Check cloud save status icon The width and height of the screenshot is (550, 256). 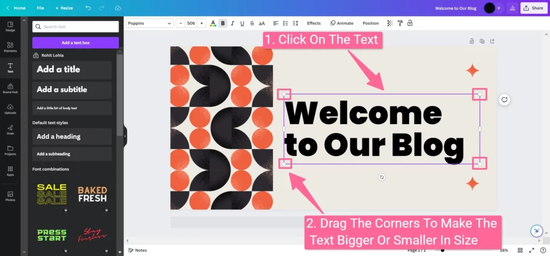[118, 8]
